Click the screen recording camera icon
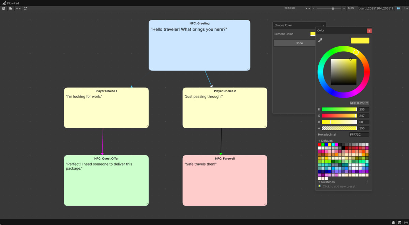This screenshot has width=409, height=225. pyautogui.click(x=398, y=8)
